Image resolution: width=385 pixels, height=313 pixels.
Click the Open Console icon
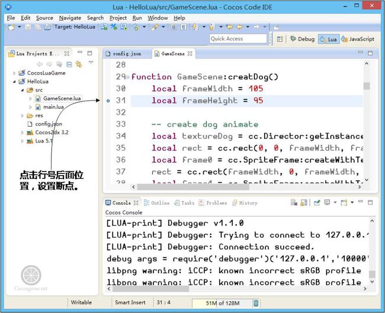pos(344,202)
